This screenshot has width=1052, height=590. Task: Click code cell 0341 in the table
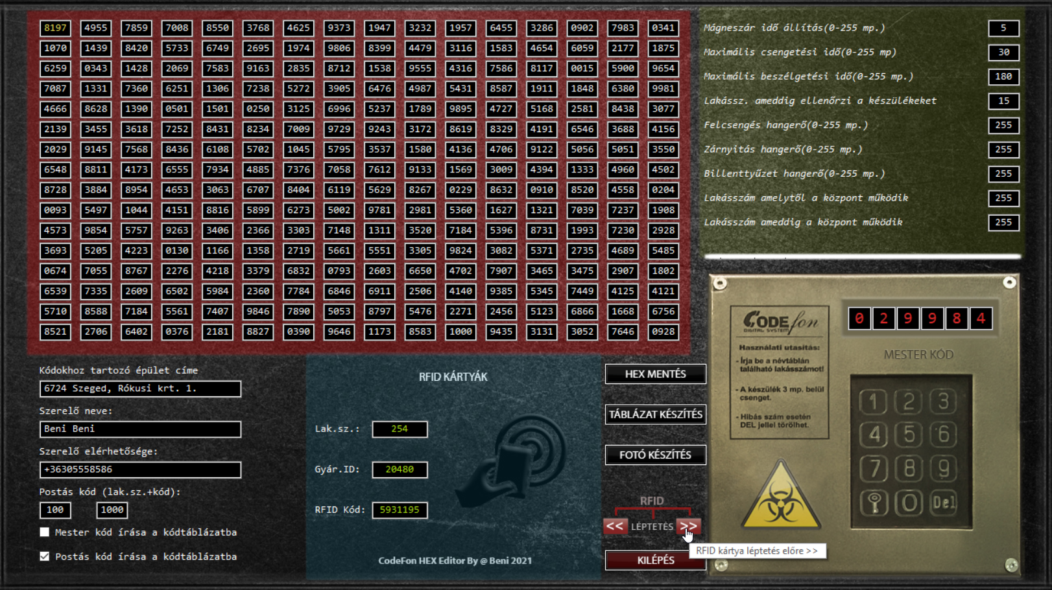663,28
